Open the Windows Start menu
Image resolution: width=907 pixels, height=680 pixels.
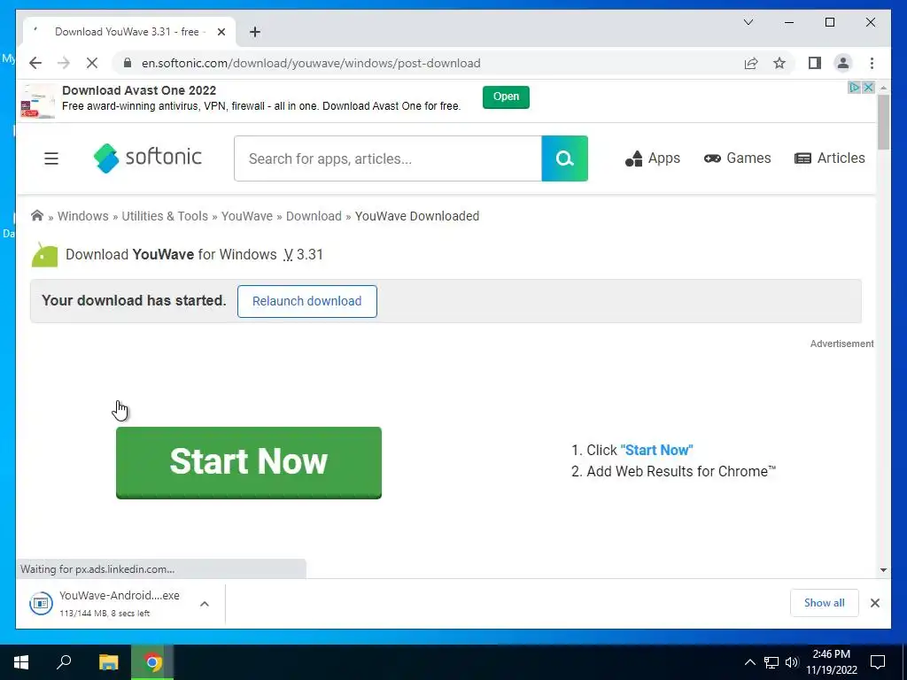pyautogui.click(x=21, y=662)
